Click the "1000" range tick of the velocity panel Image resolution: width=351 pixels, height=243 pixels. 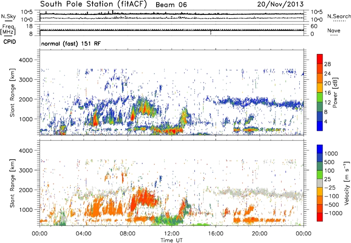coord(25,210)
